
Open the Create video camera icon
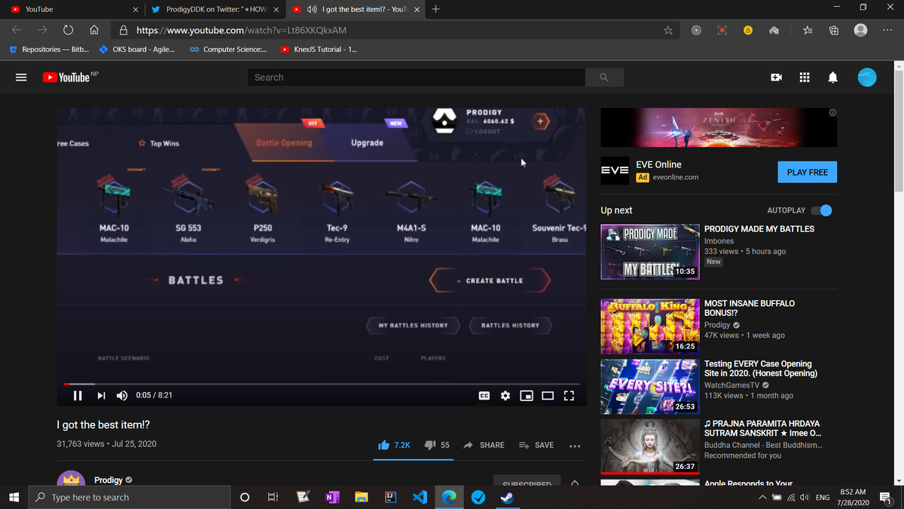pyautogui.click(x=776, y=78)
